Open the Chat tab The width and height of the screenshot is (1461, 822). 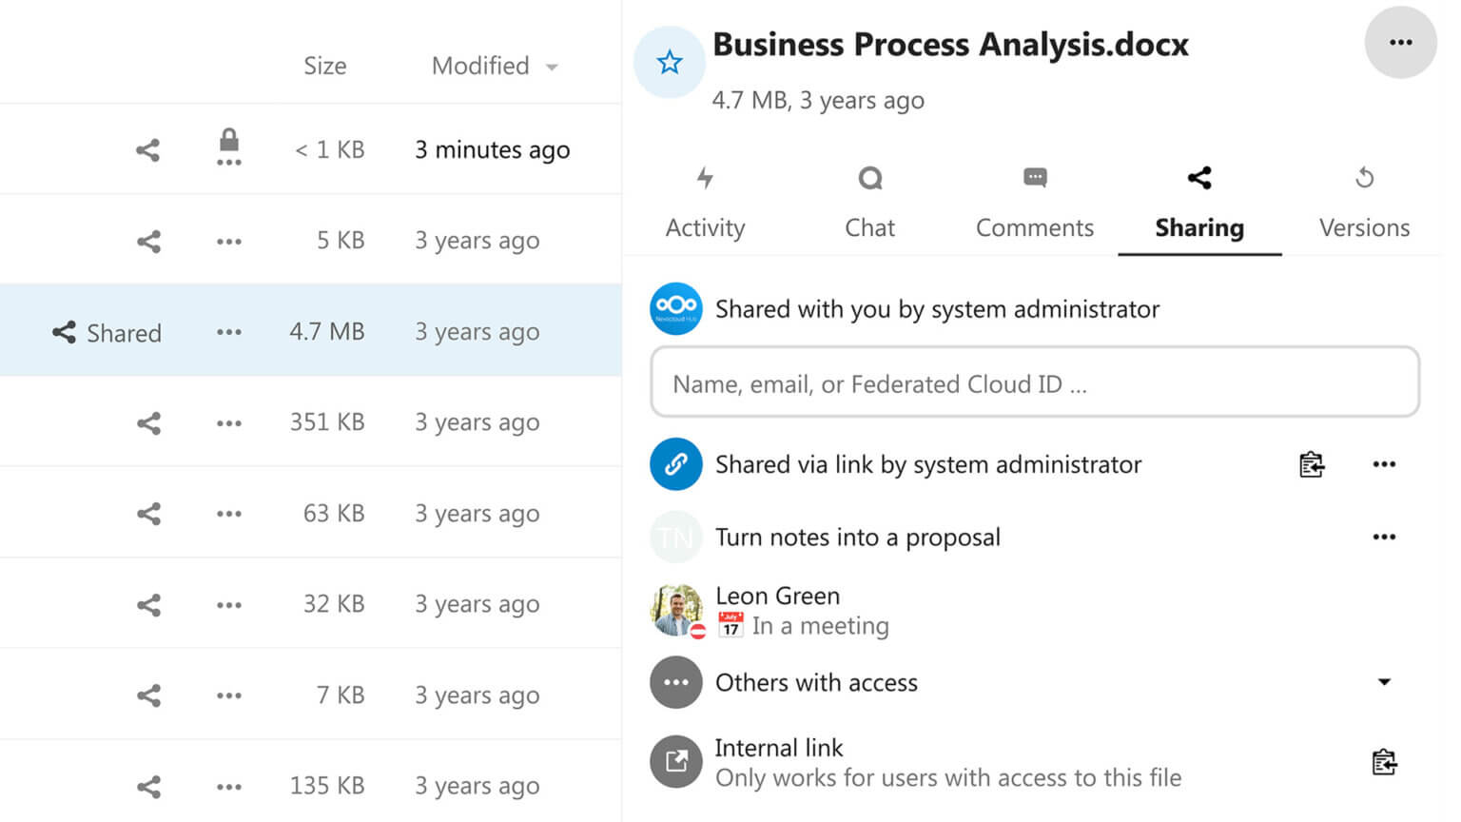click(868, 202)
